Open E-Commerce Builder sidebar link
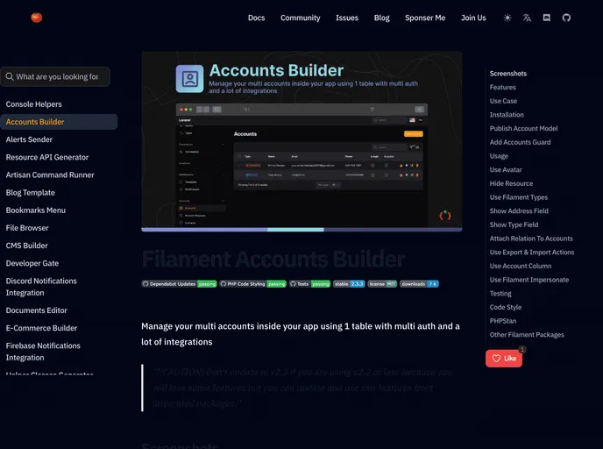The width and height of the screenshot is (603, 449). click(41, 328)
